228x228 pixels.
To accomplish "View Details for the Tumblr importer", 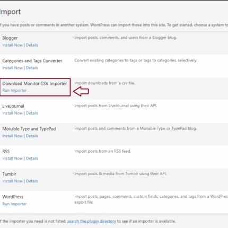I will [32, 181].
